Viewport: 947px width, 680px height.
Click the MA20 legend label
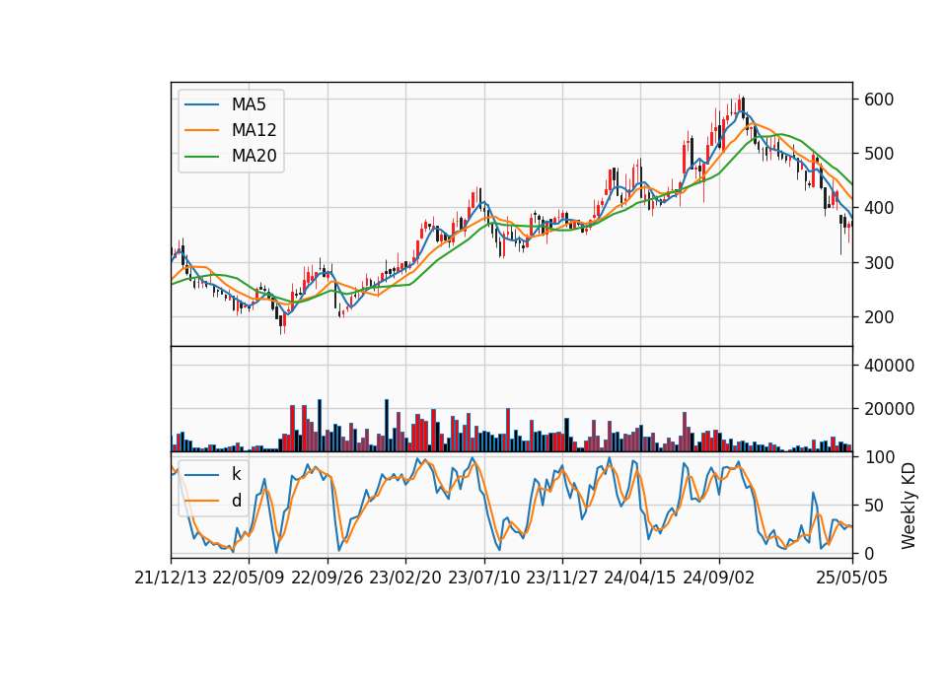point(254,157)
